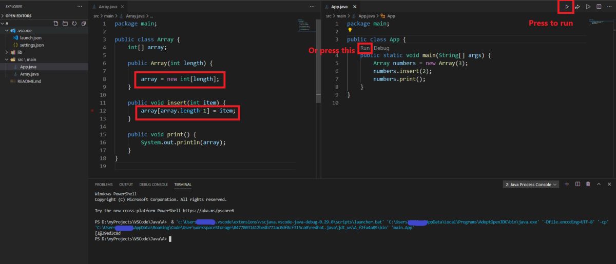Click 'int[] array;' declaration in Array.java
Image resolution: width=616 pixels, height=264 pixels.
coord(147,47)
